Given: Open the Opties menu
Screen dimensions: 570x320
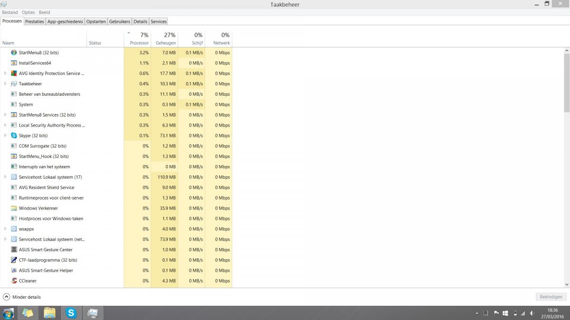Looking at the screenshot, I should click(28, 12).
